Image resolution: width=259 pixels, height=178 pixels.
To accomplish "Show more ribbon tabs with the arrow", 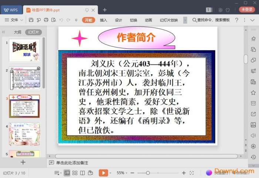I will [185, 20].
